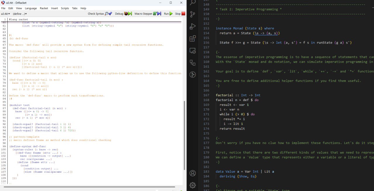374x191 pixels.
Task: Click line number 86 in DrRacket gutter
Action: 4,105
